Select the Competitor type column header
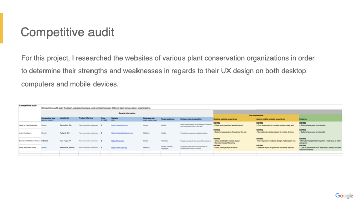Screen dimensions: 364x205 click(x=49, y=118)
